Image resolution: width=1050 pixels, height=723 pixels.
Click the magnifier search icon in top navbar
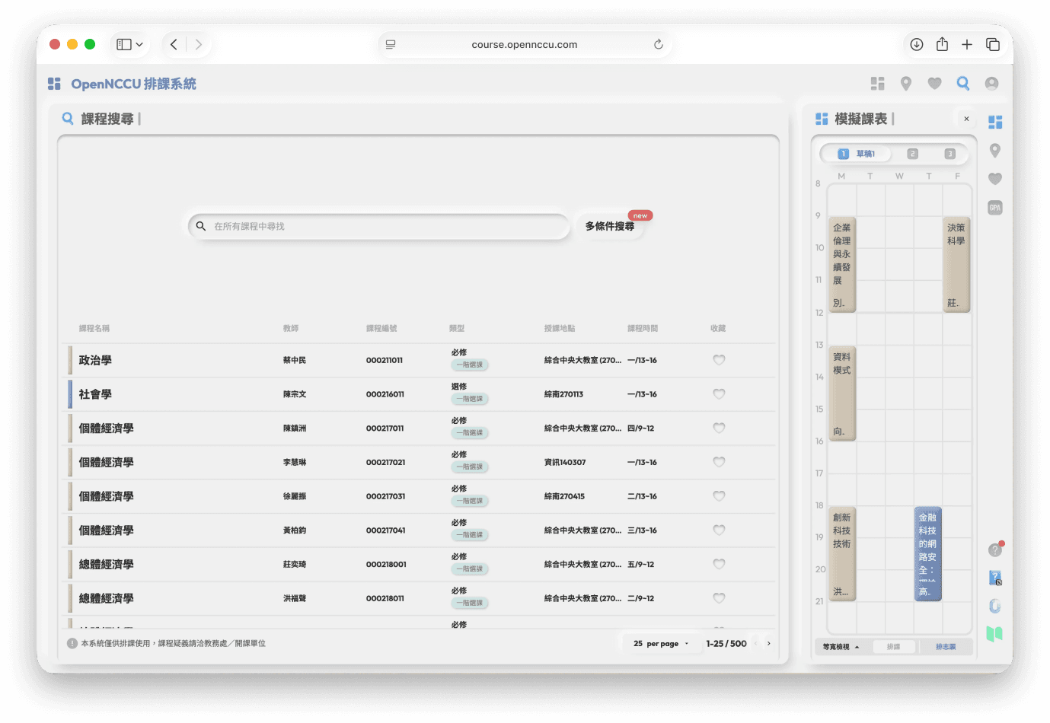tap(963, 84)
